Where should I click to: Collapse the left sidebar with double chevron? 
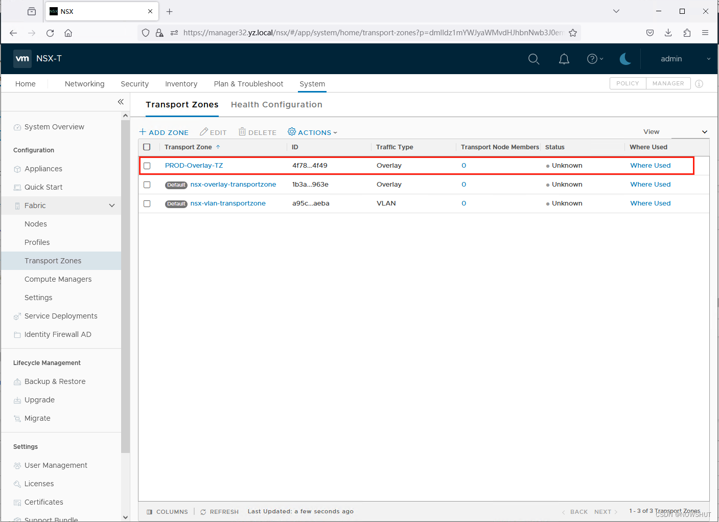click(121, 102)
